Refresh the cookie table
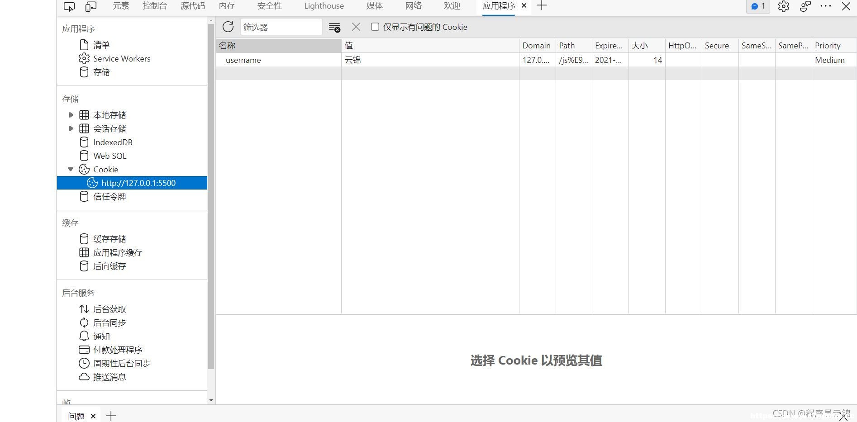Image resolution: width=857 pixels, height=422 pixels. tap(228, 27)
